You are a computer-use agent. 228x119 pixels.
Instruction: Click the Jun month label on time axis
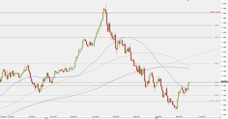(202, 116)
